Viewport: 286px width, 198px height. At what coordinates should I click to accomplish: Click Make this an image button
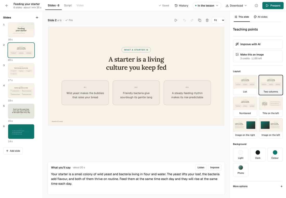click(258, 56)
